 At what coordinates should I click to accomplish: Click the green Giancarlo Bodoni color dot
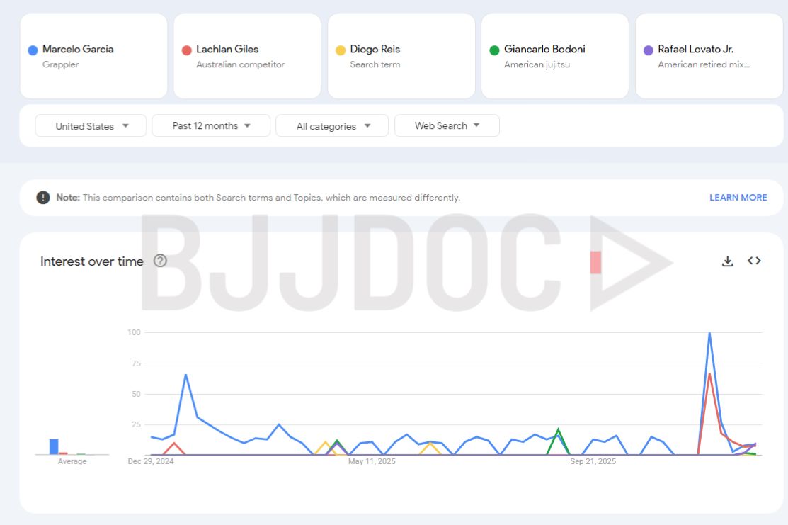pos(494,50)
